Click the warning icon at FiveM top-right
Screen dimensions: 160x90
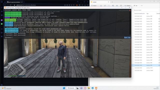[x=130, y=10]
